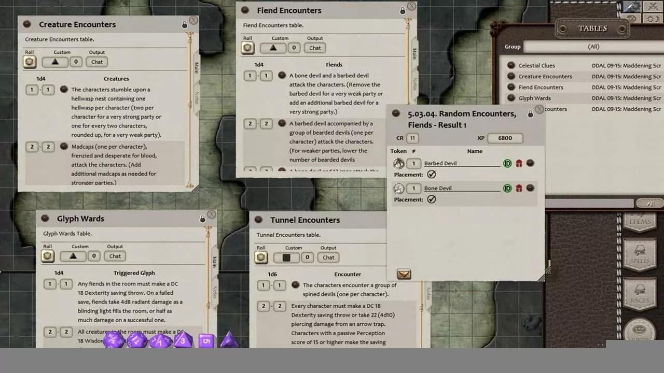Screen dimensions: 664x373
Task: Toggle the ID status for Bone Devil
Action: 507,188
